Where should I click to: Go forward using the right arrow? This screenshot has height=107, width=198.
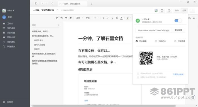47,4
